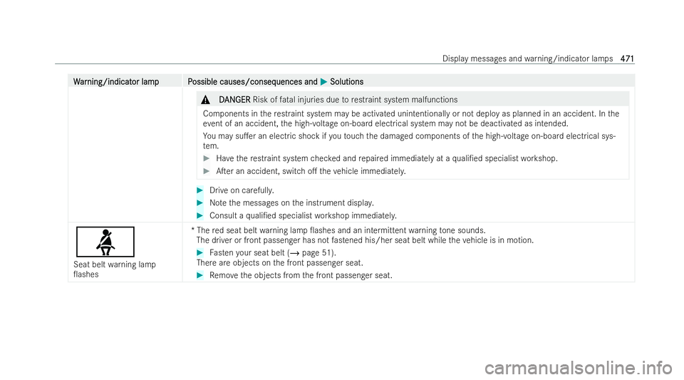The width and height of the screenshot is (684, 380).
Task: Click the arrow before 'Drive on carefully'
Action: tap(199, 190)
